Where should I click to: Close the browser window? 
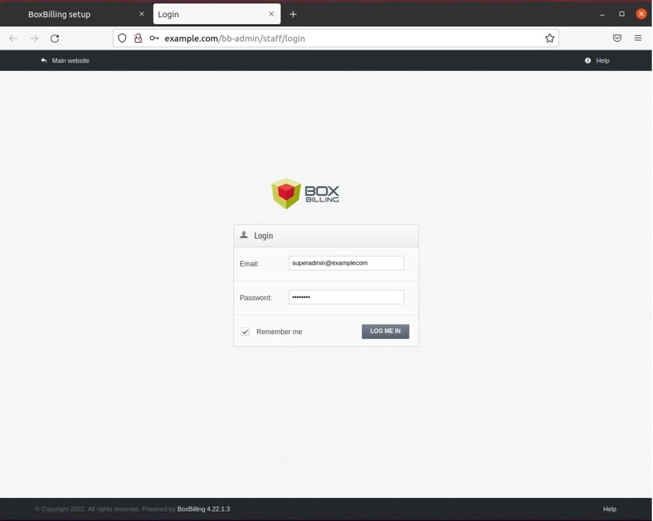point(642,14)
